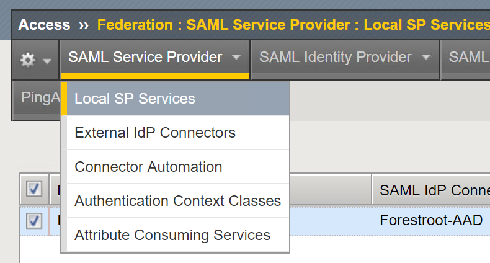490x263 pixels.
Task: Expand the SAML Service Provider dropdown arrow
Action: (x=236, y=57)
